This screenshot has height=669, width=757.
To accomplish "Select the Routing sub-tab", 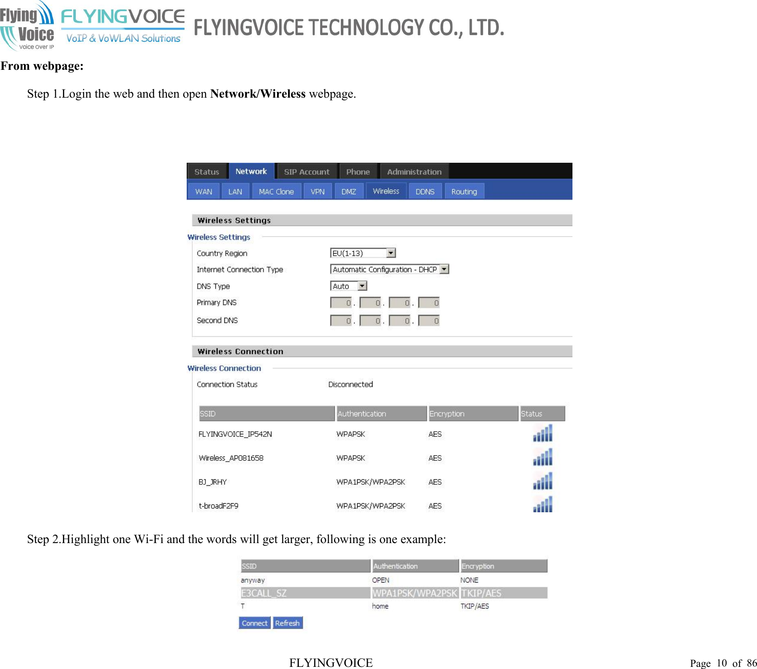I will 464,191.
